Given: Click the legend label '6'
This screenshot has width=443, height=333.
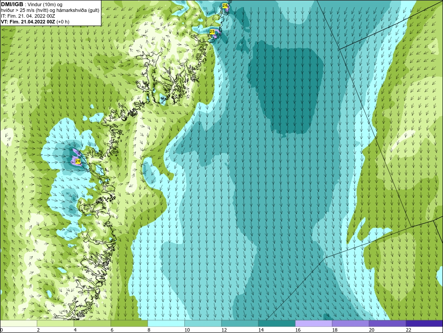Looking at the screenshot, I should [x=112, y=330].
